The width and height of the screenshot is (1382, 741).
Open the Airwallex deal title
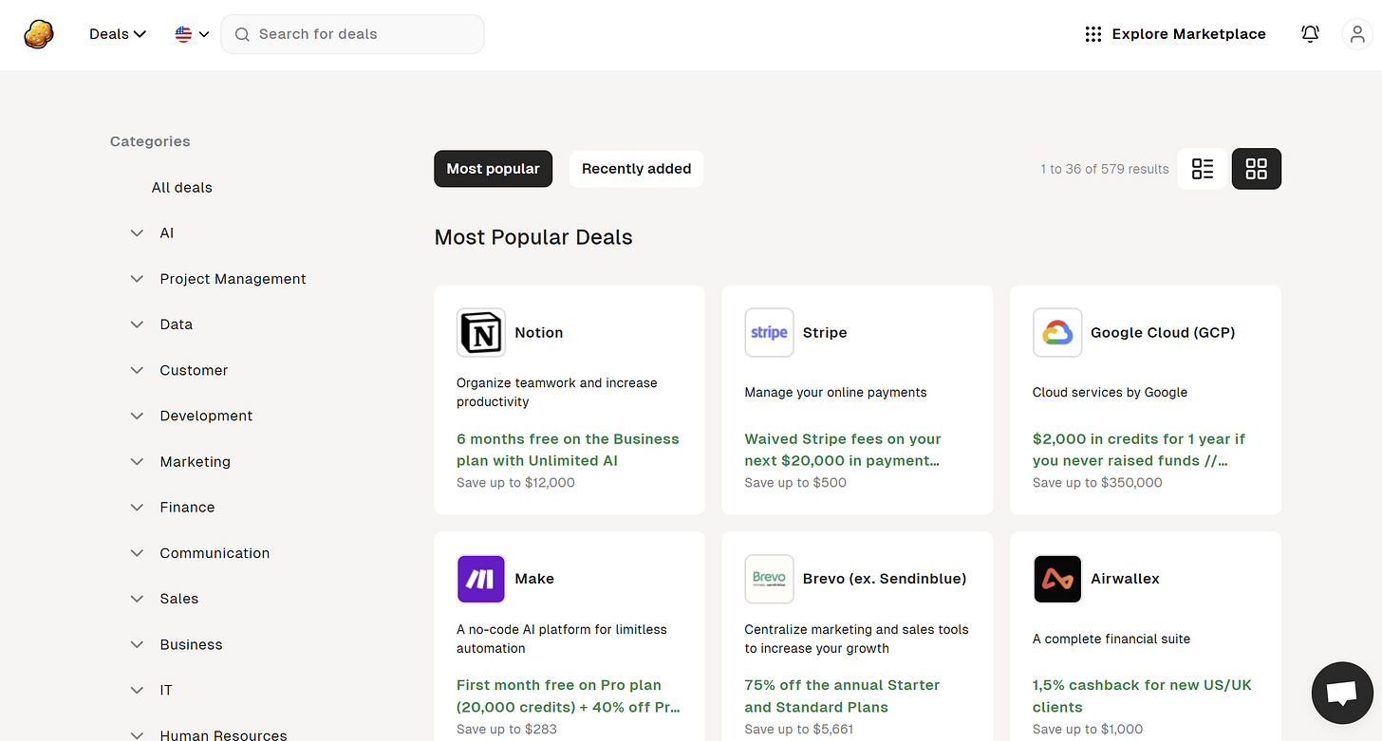(x=1125, y=579)
